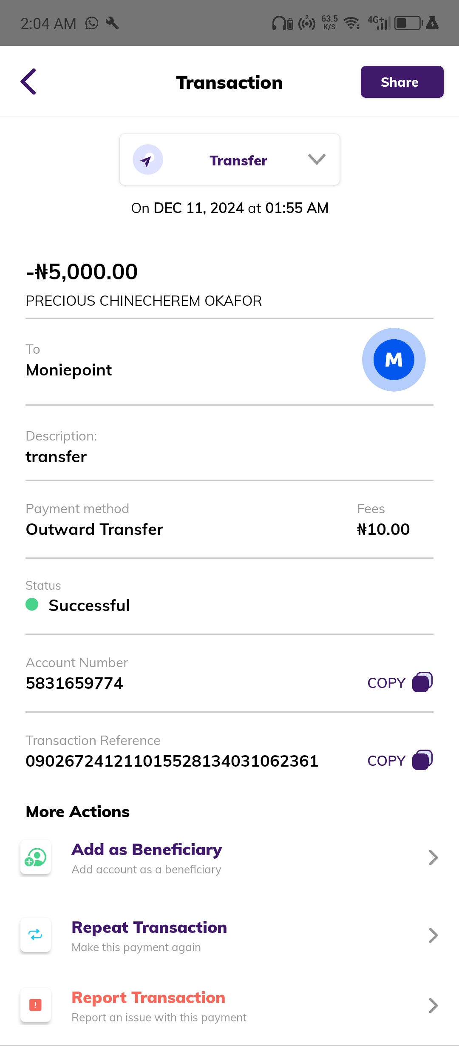Tap the back arrow icon
This screenshot has height=1046, width=459.
click(28, 81)
